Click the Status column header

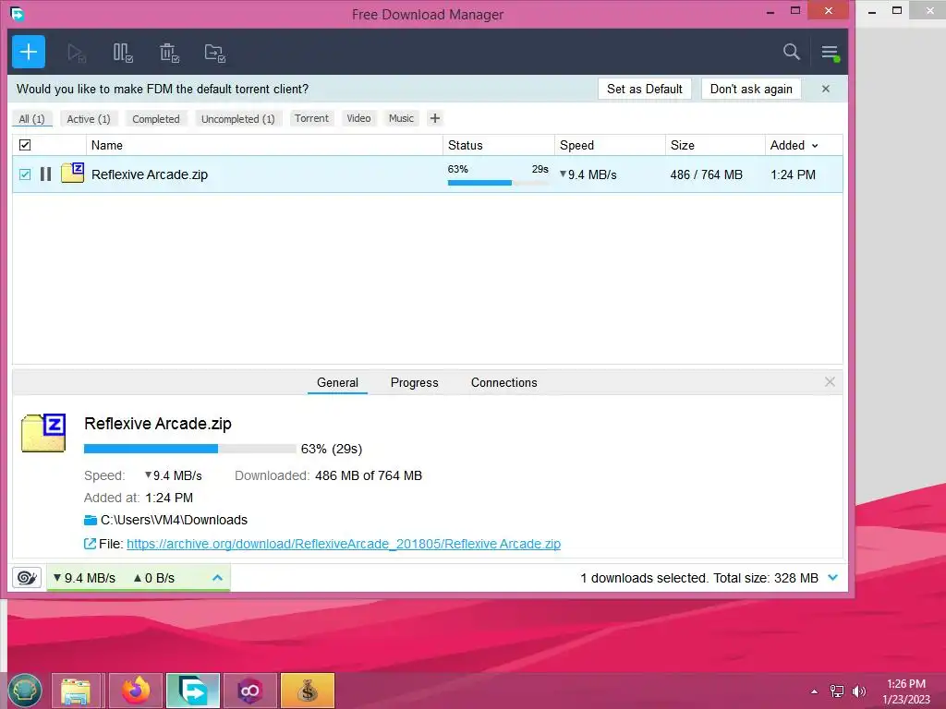point(498,145)
